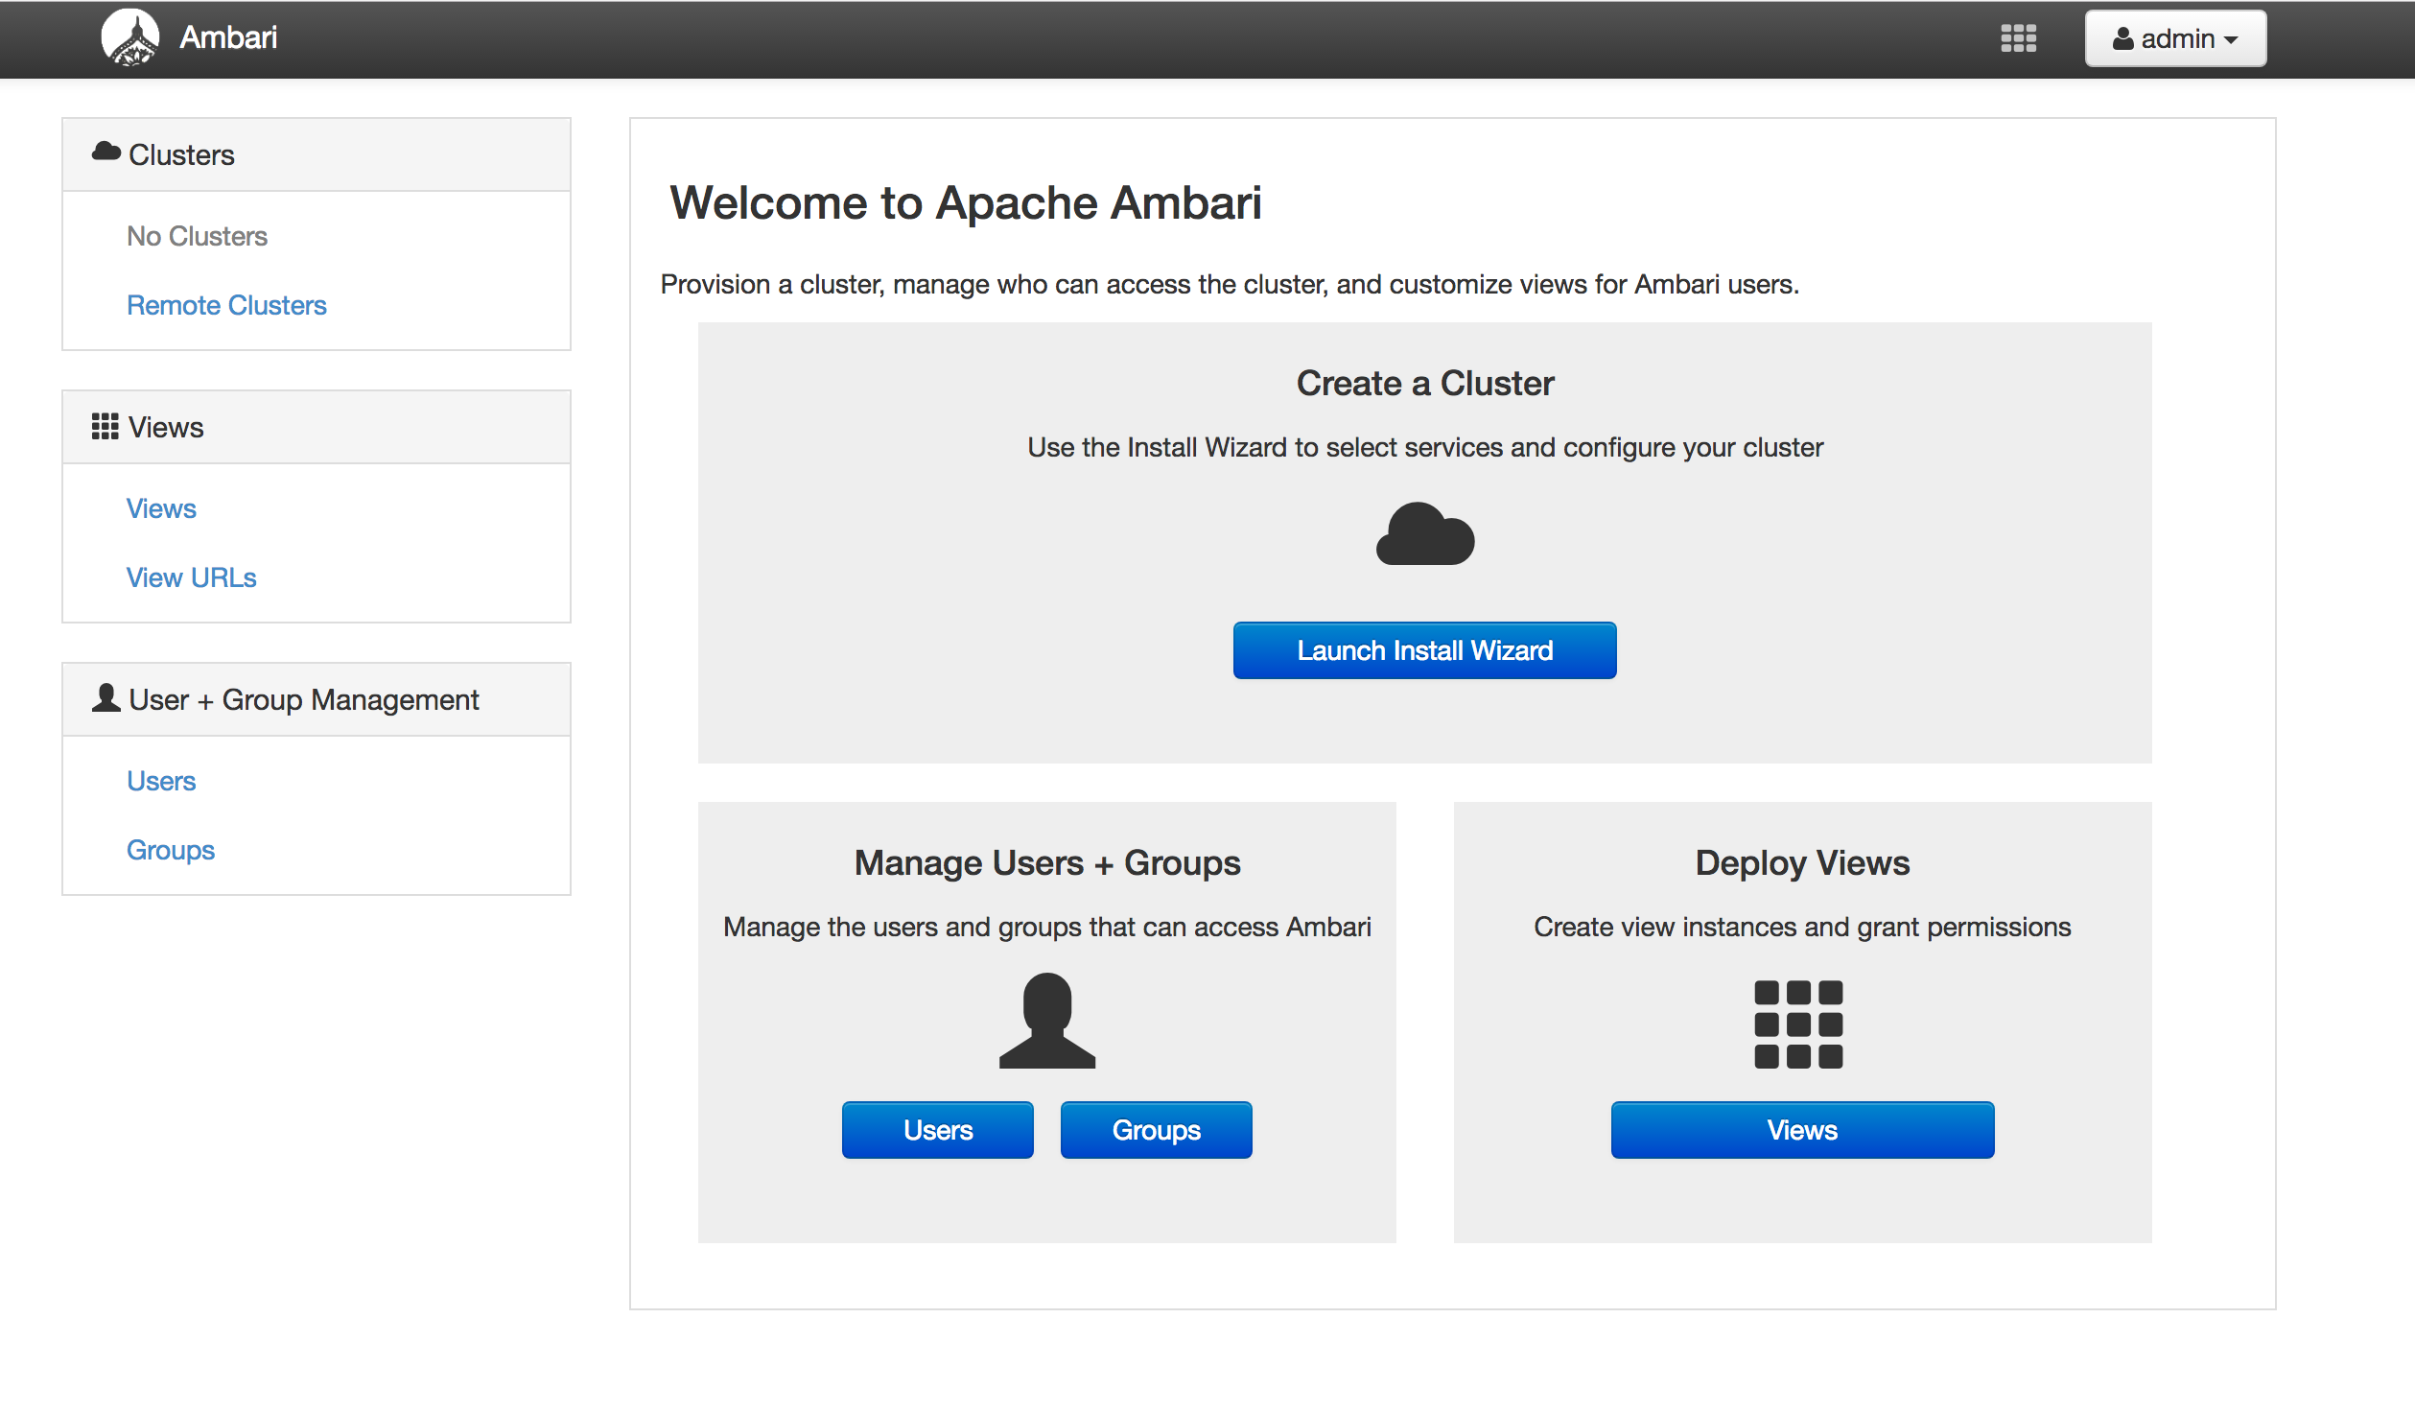
Task: Click the Ambari logo icon
Action: click(x=130, y=38)
